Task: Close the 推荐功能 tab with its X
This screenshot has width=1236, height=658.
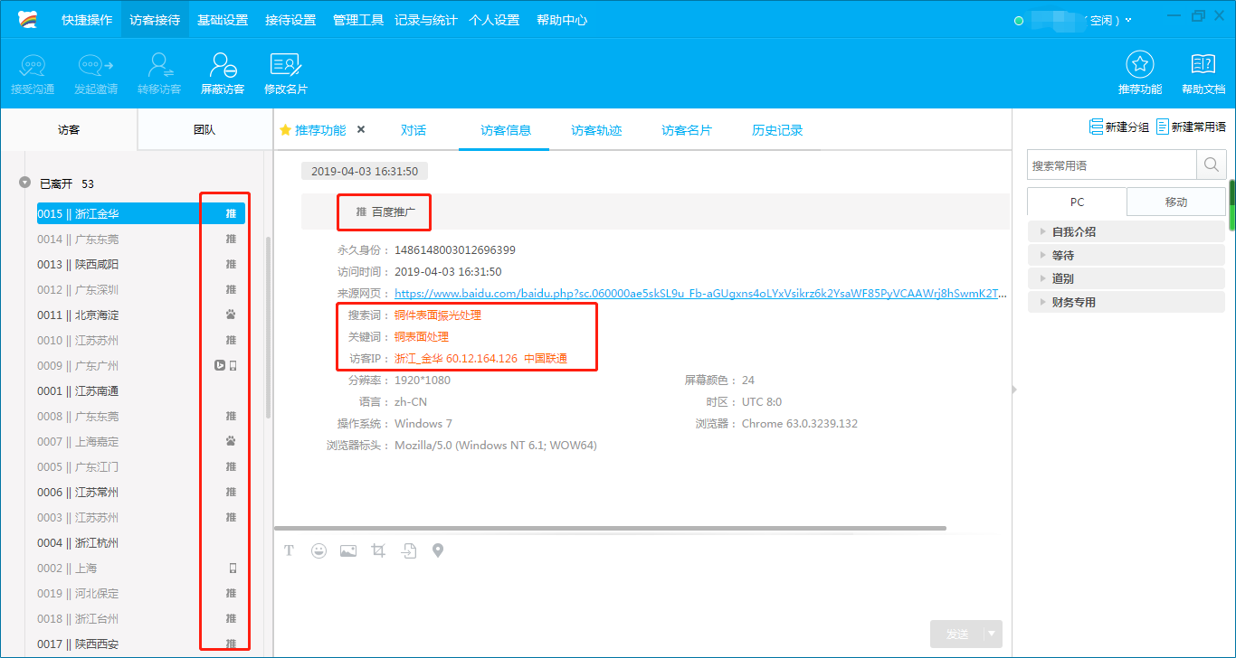Action: point(361,129)
